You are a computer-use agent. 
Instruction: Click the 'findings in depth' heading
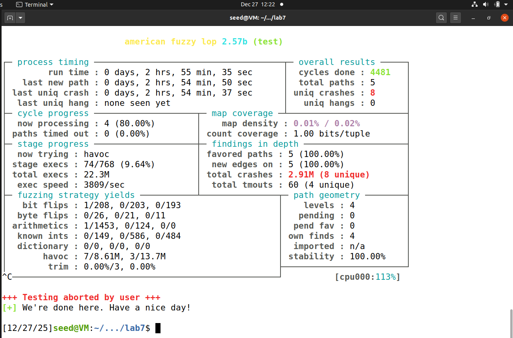tap(255, 144)
